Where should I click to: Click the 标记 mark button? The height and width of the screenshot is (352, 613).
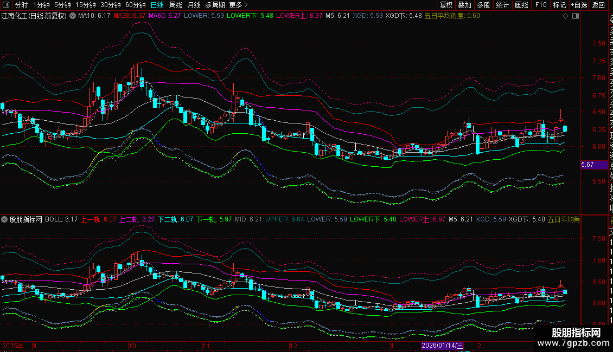point(559,5)
